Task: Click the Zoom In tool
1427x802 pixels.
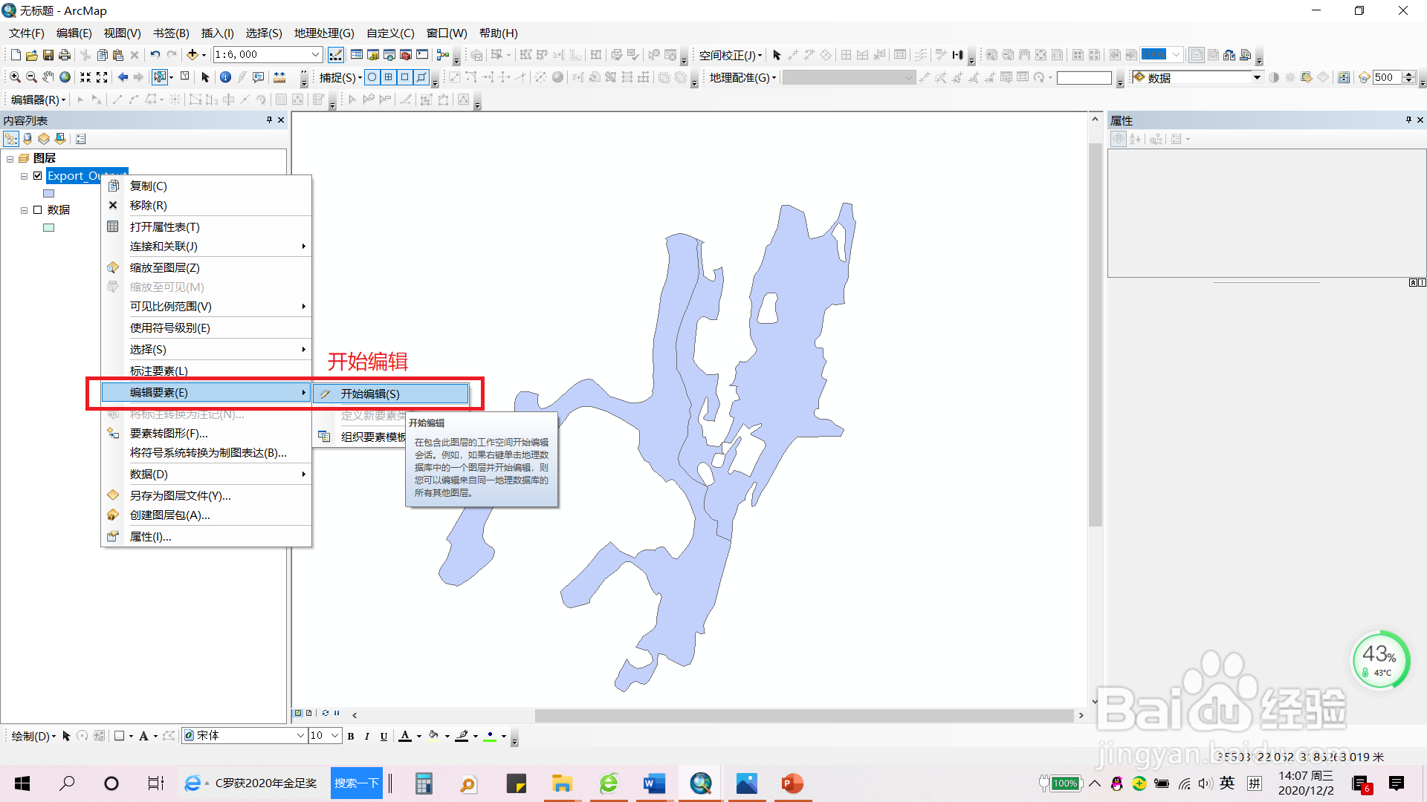Action: coord(14,77)
